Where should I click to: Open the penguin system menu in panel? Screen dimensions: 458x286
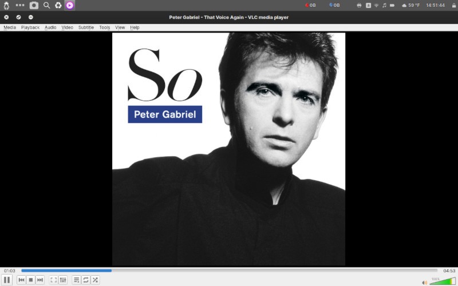[x=6, y=5]
